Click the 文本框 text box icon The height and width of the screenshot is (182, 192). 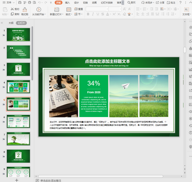point(187,10)
